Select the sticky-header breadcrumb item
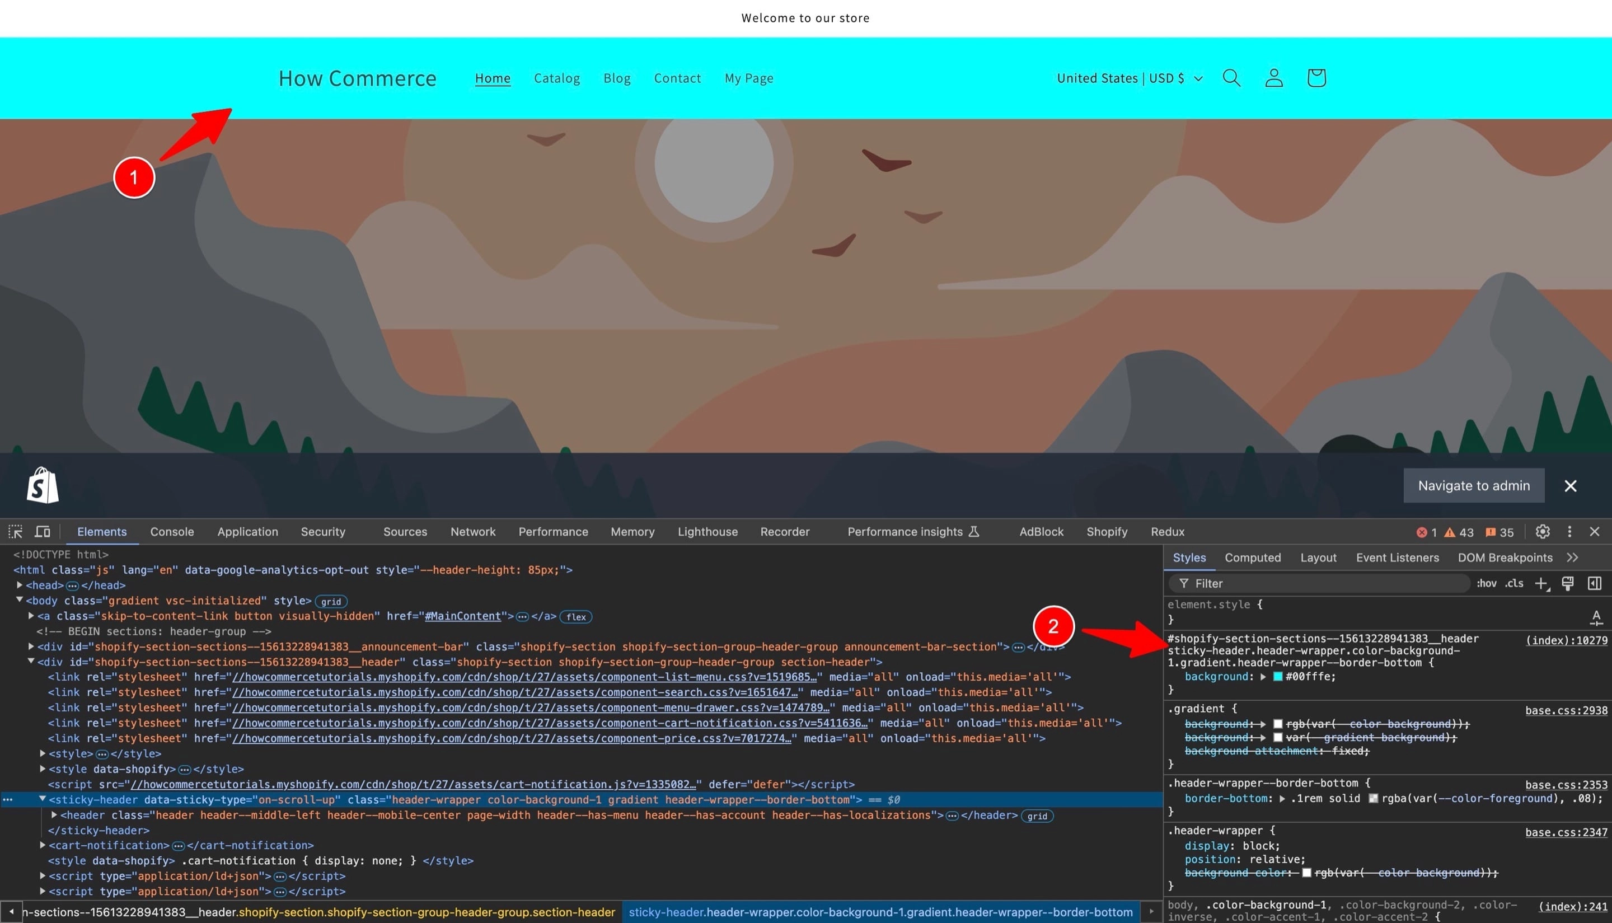The width and height of the screenshot is (1612, 923). [880, 912]
